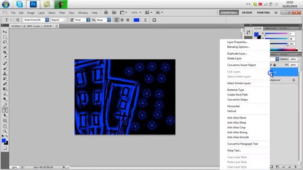303x170 pixels.
Task: Select the Quick Selection tool
Action: 5,47
